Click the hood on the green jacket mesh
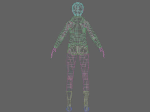150x112 pixels. [78, 20]
